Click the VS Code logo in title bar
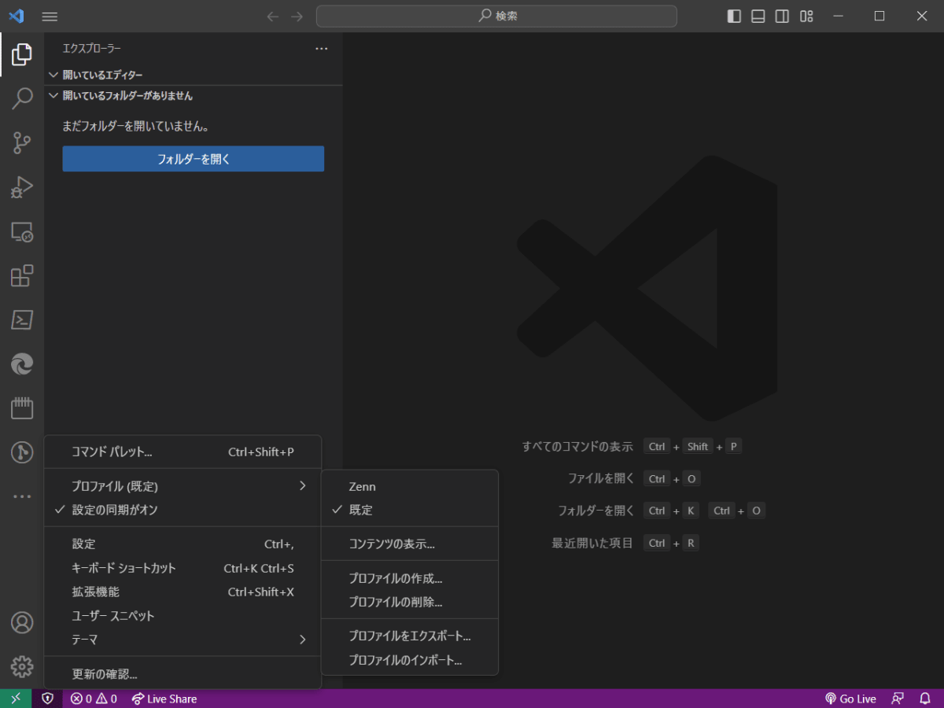The image size is (944, 708). [x=16, y=16]
